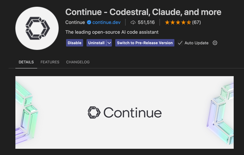Toggle the Auto Update checkbox
This screenshot has width=244, height=155.
pyautogui.click(x=180, y=43)
